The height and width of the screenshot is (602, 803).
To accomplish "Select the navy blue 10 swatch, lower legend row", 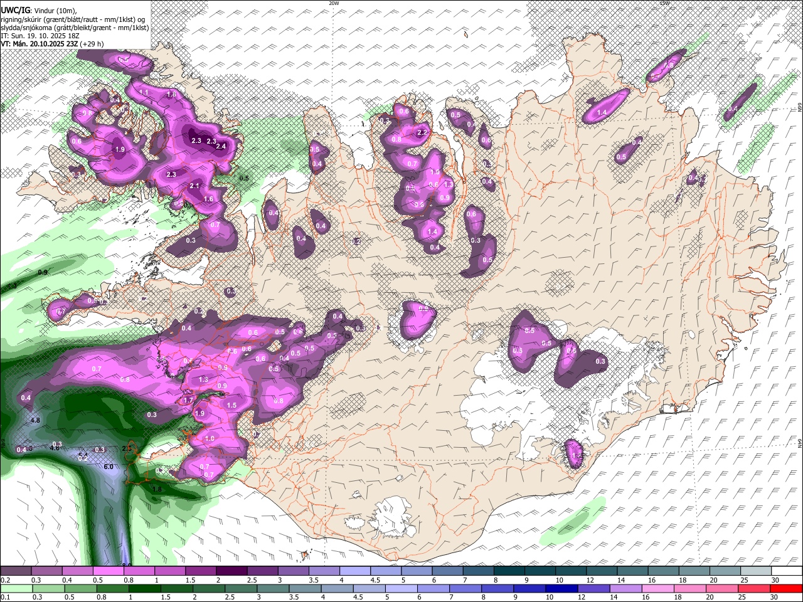I will [x=561, y=589].
